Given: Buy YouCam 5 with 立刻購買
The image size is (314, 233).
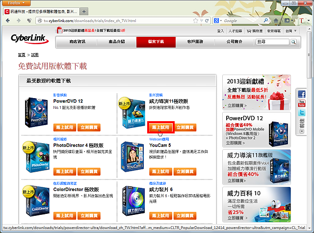Looking at the screenshot, I should (x=185, y=172).
